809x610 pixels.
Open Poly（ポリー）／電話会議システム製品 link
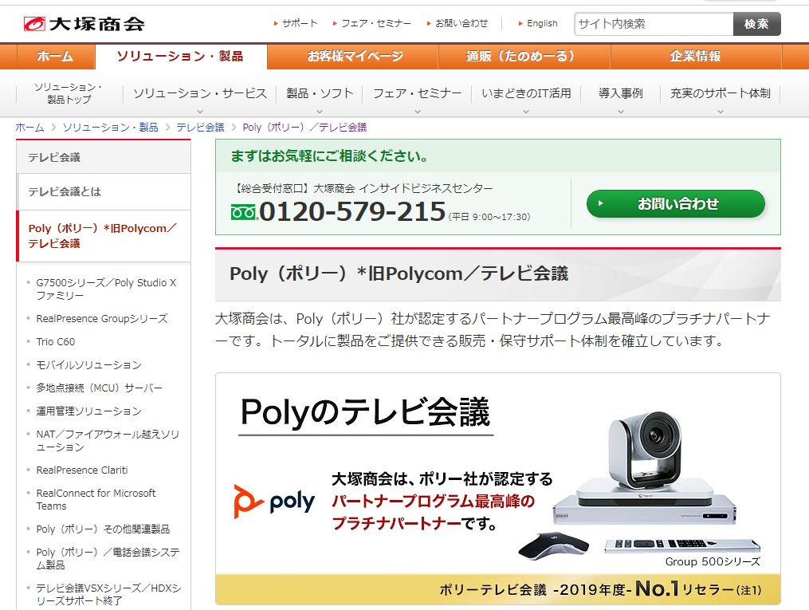[x=108, y=558]
